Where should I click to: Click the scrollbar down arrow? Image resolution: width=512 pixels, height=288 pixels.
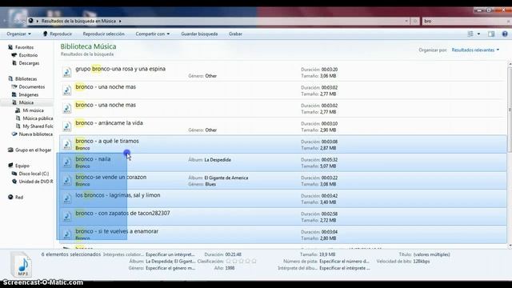pyautogui.click(x=510, y=246)
